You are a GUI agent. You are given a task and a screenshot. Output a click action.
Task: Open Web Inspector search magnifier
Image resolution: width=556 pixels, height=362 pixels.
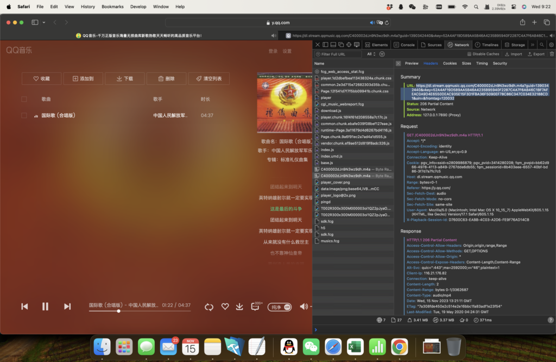pos(541,45)
